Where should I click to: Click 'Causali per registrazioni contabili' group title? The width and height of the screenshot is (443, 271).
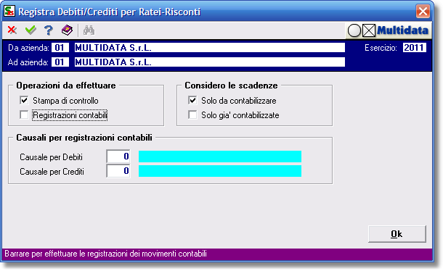click(x=84, y=138)
